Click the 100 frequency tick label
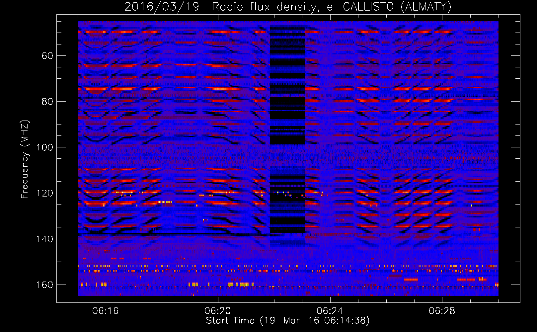Screen dimensions: 537x332 tap(44, 147)
